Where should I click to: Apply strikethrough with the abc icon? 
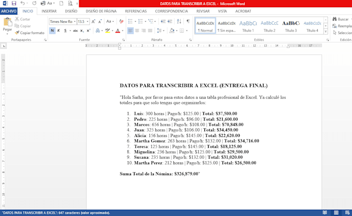pyautogui.click(x=76, y=30)
